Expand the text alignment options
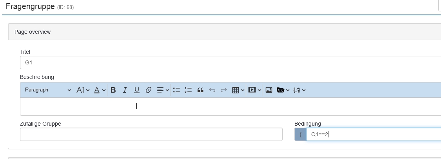This screenshot has height=159, width=441. pos(163,90)
